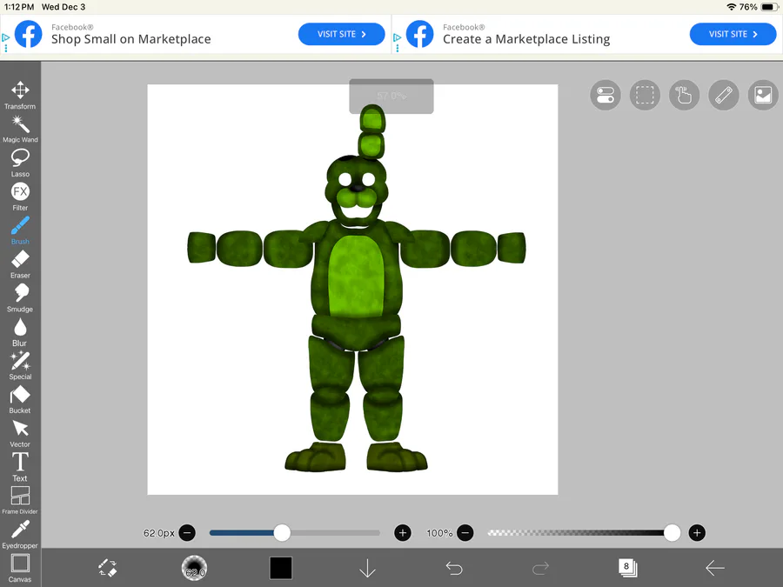Viewport: 783px width, 587px height.
Task: Open the FX Filter tool
Action: 20,197
